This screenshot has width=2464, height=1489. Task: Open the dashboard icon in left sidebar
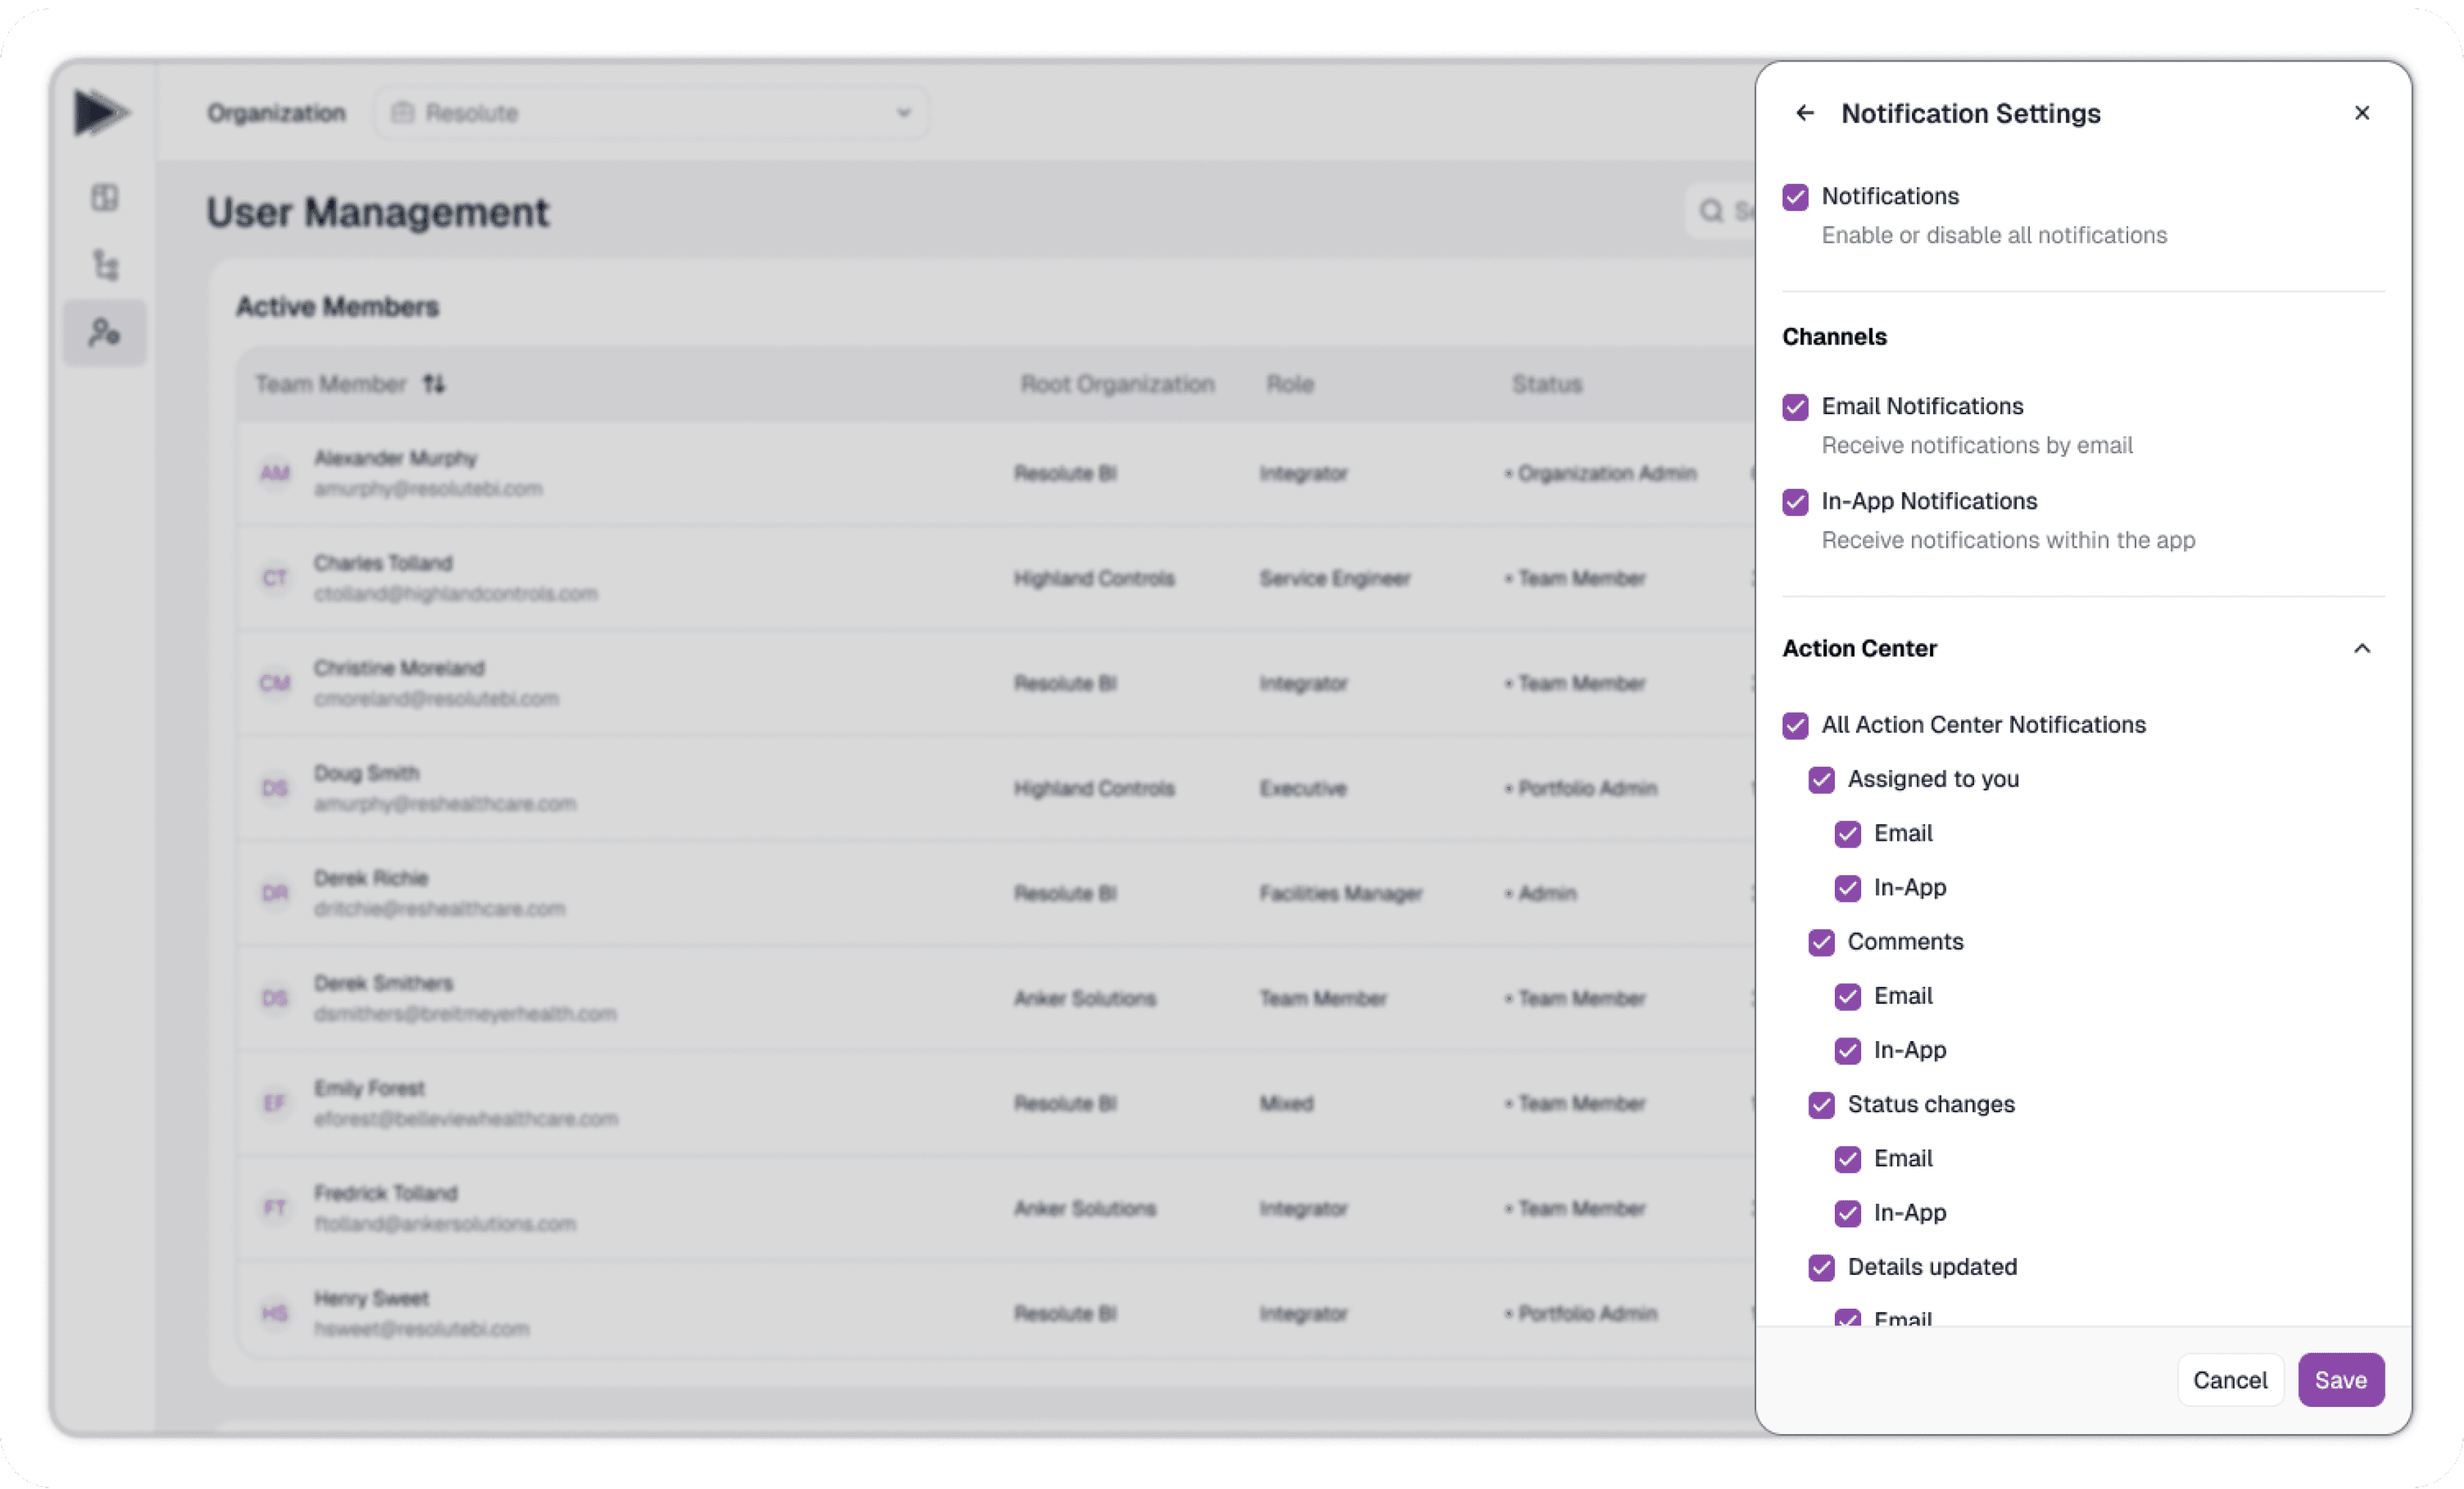(104, 198)
